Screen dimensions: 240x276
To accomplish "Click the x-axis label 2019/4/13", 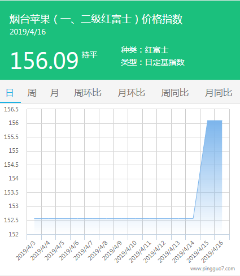I will 169,252.
